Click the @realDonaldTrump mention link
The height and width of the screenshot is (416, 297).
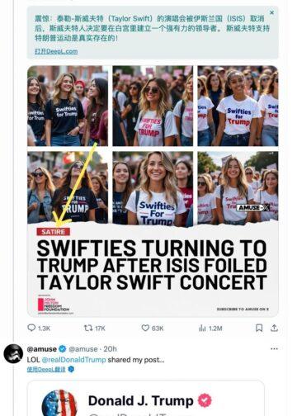pyautogui.click(x=73, y=360)
